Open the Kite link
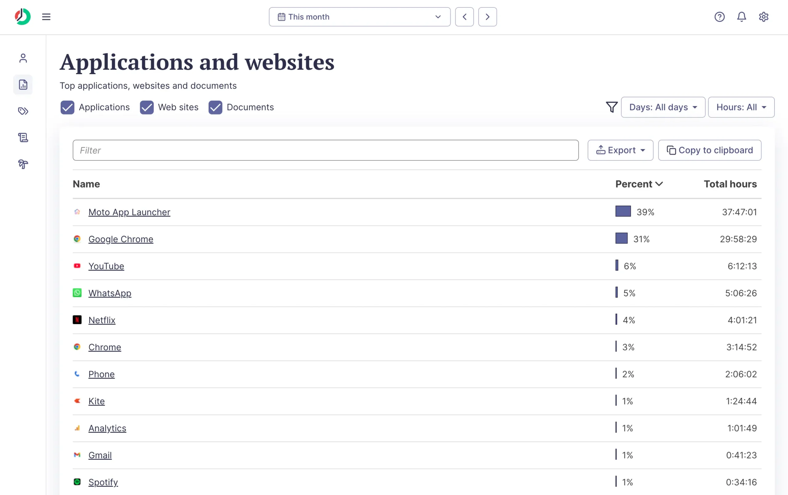 point(97,401)
